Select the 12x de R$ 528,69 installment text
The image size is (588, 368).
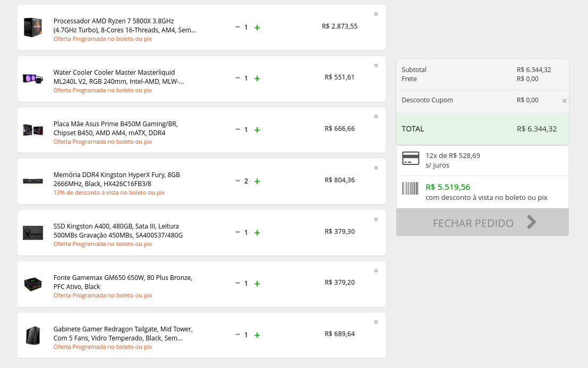[453, 156]
